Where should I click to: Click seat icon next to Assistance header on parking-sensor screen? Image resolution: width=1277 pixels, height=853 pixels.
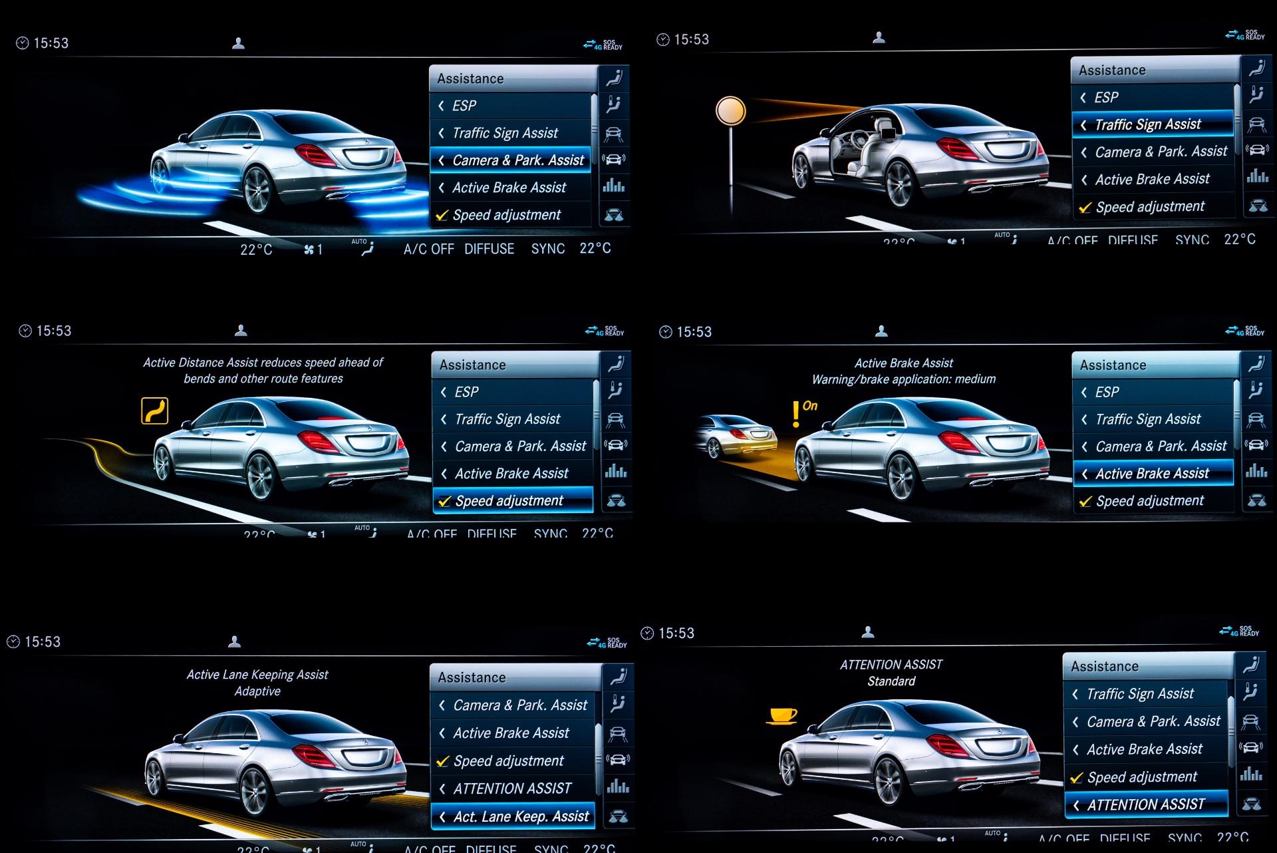pyautogui.click(x=614, y=78)
